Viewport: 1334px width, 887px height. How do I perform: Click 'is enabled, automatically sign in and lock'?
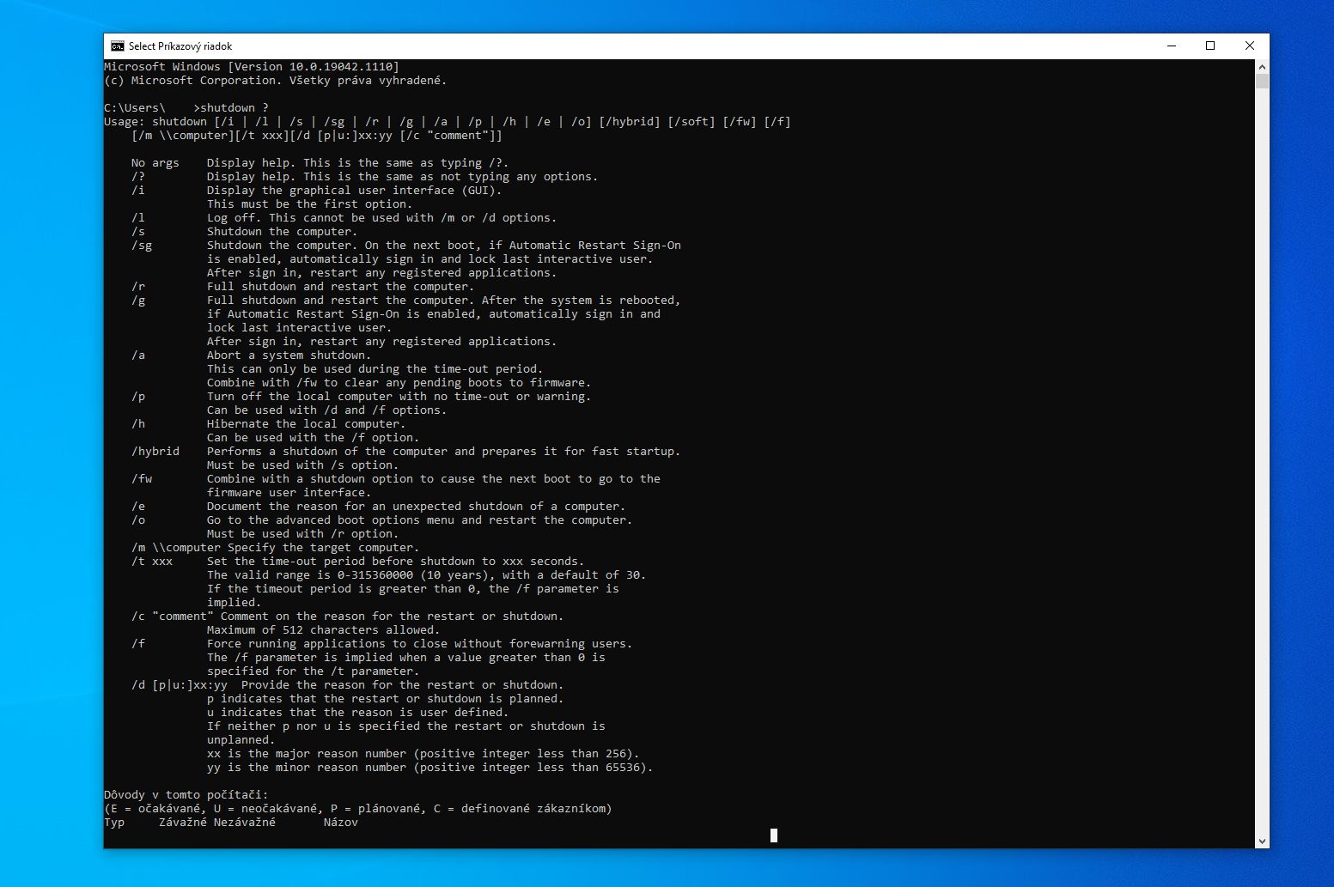430,259
